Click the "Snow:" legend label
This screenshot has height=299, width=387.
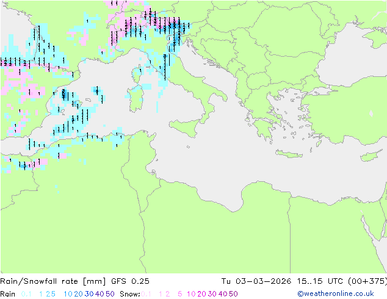[x=130, y=294]
